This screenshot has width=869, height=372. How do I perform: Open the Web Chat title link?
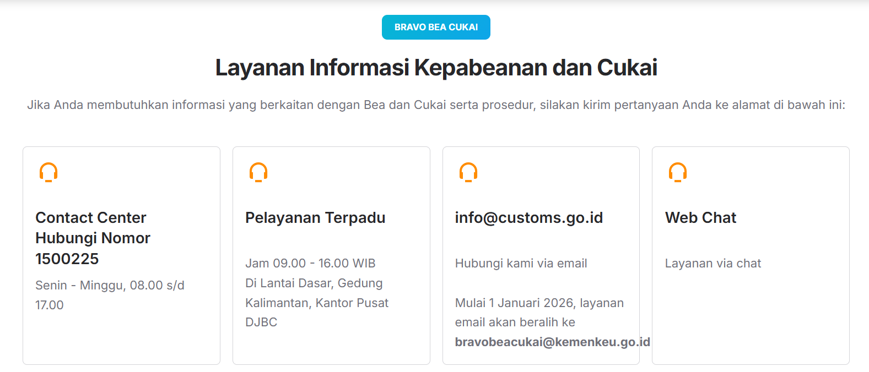[x=700, y=218]
